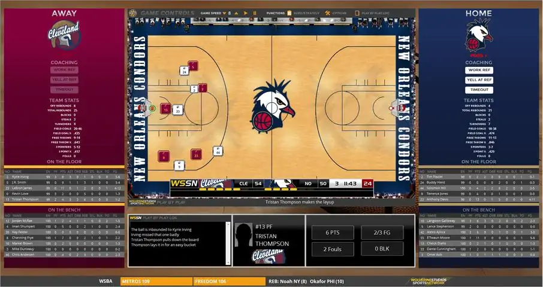Viewport: 543px width, 287px height.
Task: Click the play by play log scrollbar
Action: tap(228, 243)
